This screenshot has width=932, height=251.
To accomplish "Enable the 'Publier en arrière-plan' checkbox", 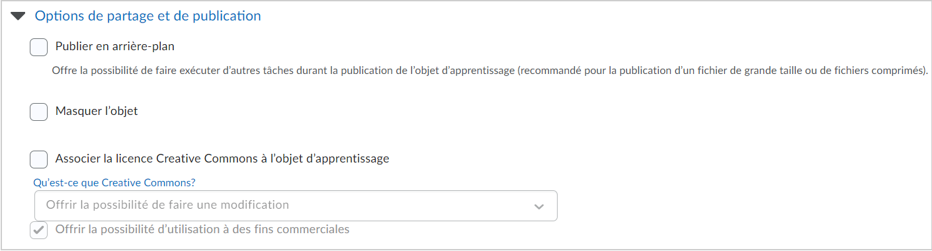I will click(39, 47).
